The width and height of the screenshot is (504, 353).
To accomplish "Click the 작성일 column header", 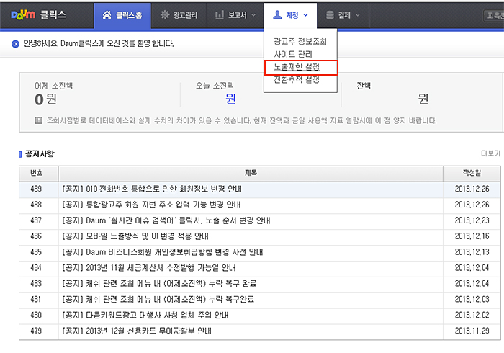I will coord(472,174).
